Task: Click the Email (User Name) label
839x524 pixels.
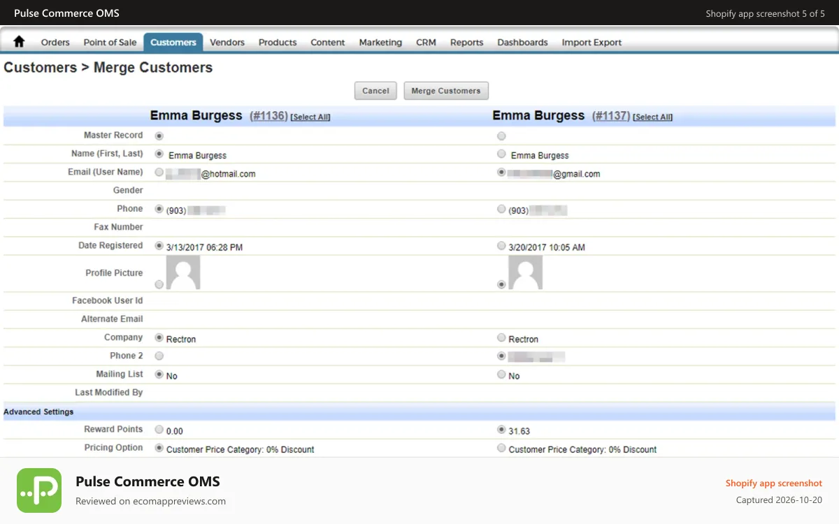Action: click(106, 172)
